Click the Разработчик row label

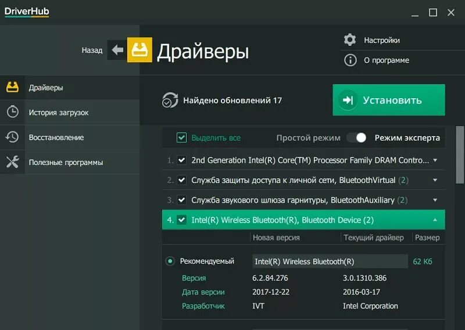(203, 306)
